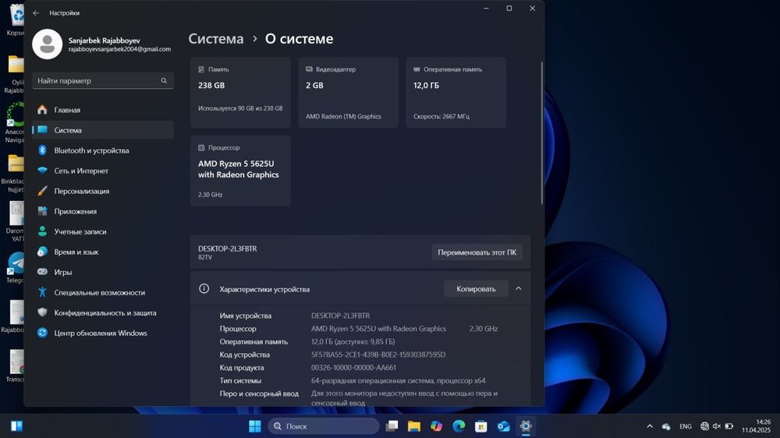The image size is (780, 438).
Task: Open File Explorer from the taskbar
Action: (x=414, y=426)
